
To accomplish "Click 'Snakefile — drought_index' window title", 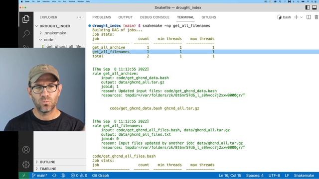I will click(178, 7).
